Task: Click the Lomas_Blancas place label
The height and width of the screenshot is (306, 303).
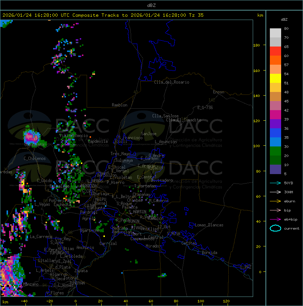Action: (x=209, y=225)
